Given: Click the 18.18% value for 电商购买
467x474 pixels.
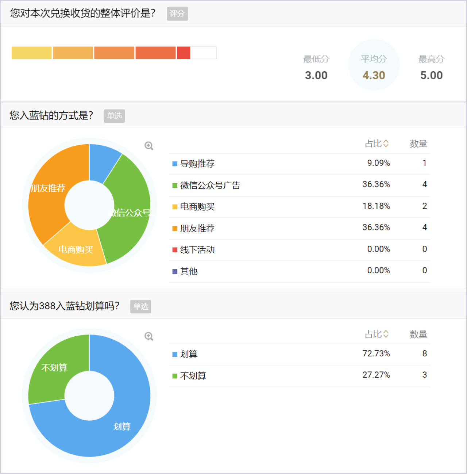Looking at the screenshot, I should (376, 206).
